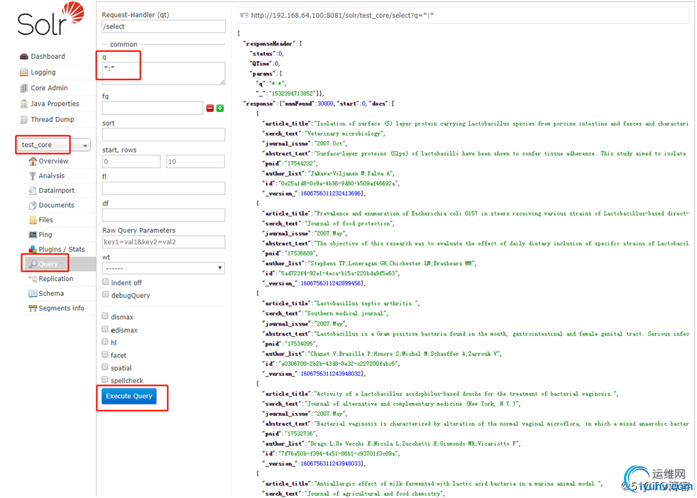Click the q query text area
The width and height of the screenshot is (697, 498).
click(163, 73)
